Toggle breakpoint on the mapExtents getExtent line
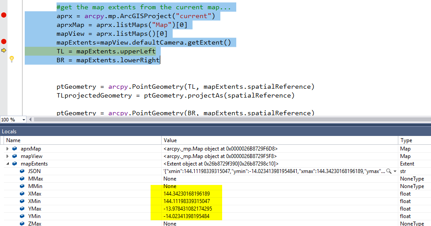Viewport: 431px width, 226px height. [x=4, y=41]
